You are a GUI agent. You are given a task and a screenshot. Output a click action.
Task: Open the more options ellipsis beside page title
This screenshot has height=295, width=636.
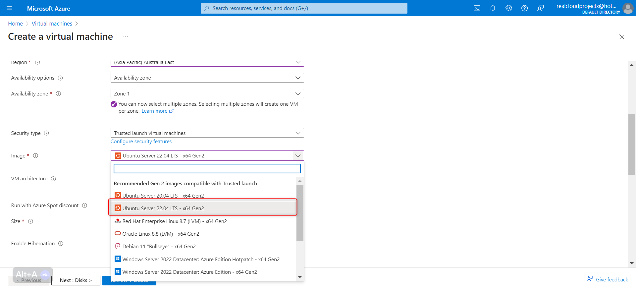126,37
